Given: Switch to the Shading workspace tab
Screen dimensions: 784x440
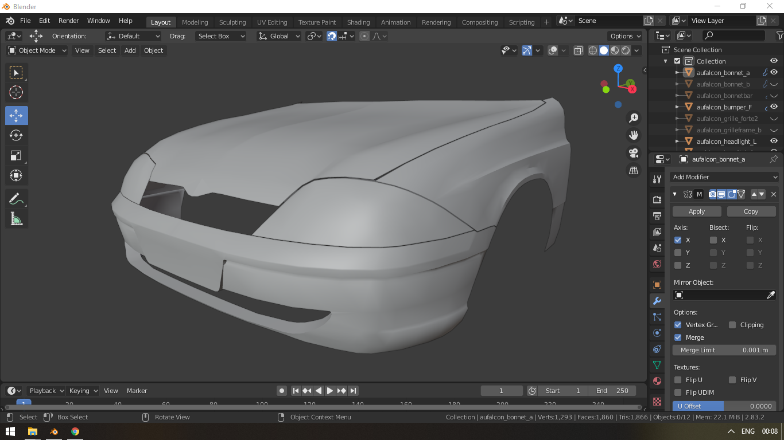Looking at the screenshot, I should pos(358,22).
